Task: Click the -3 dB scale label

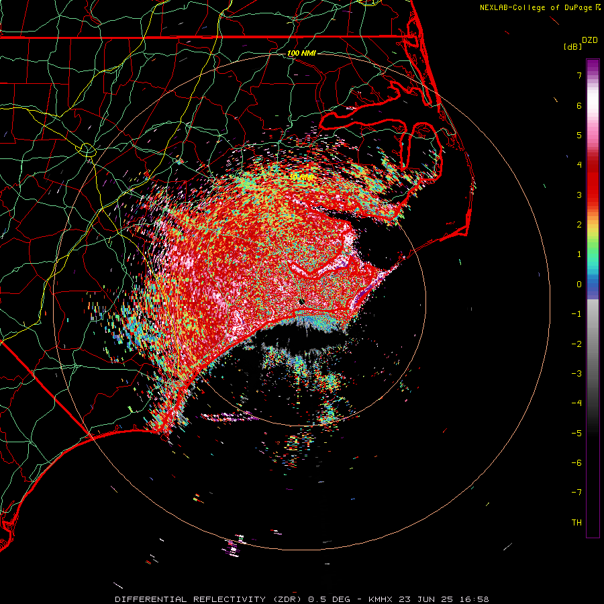Action: coord(576,374)
